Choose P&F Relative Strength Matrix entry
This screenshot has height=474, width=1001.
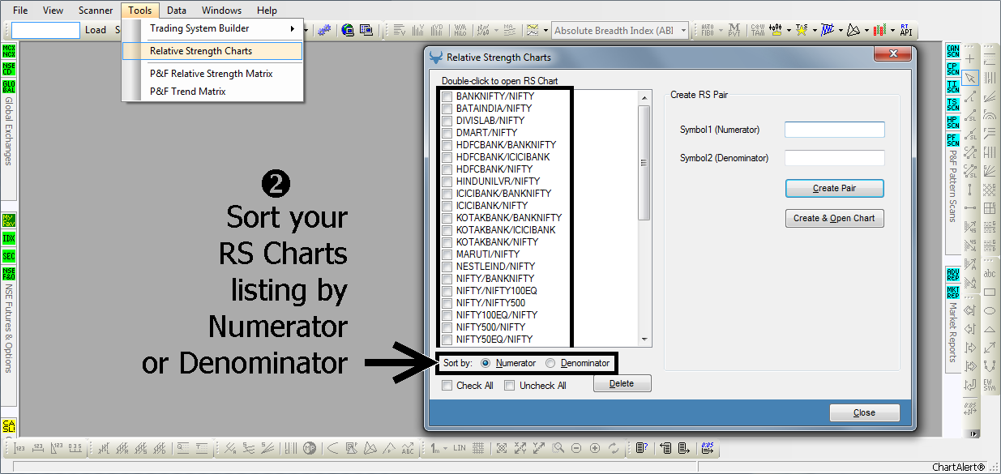[212, 74]
